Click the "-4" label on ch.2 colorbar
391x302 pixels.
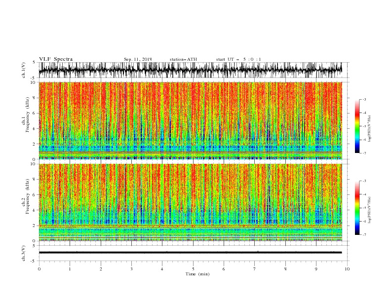(364, 194)
